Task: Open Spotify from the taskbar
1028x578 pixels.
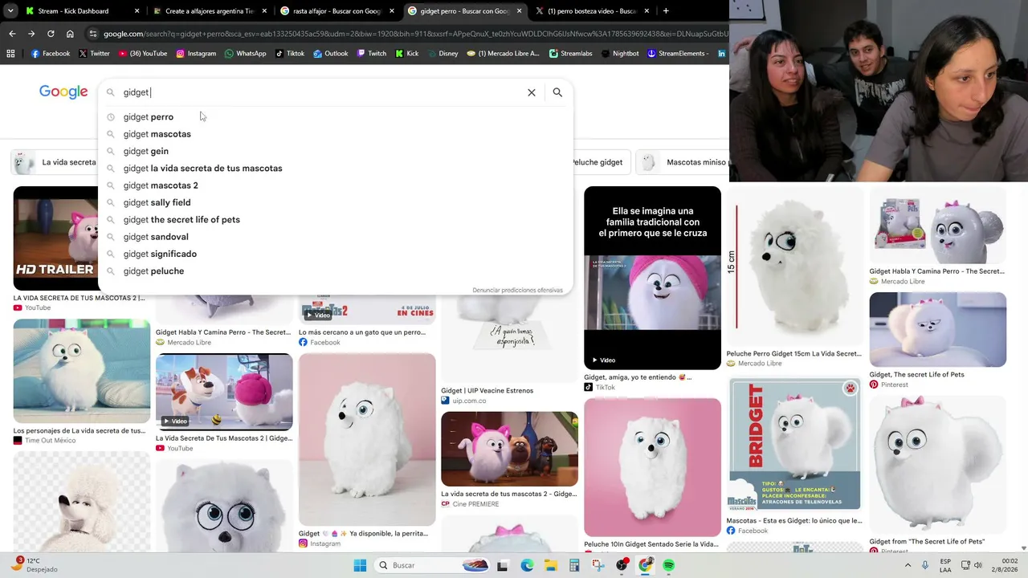Action: click(x=669, y=565)
